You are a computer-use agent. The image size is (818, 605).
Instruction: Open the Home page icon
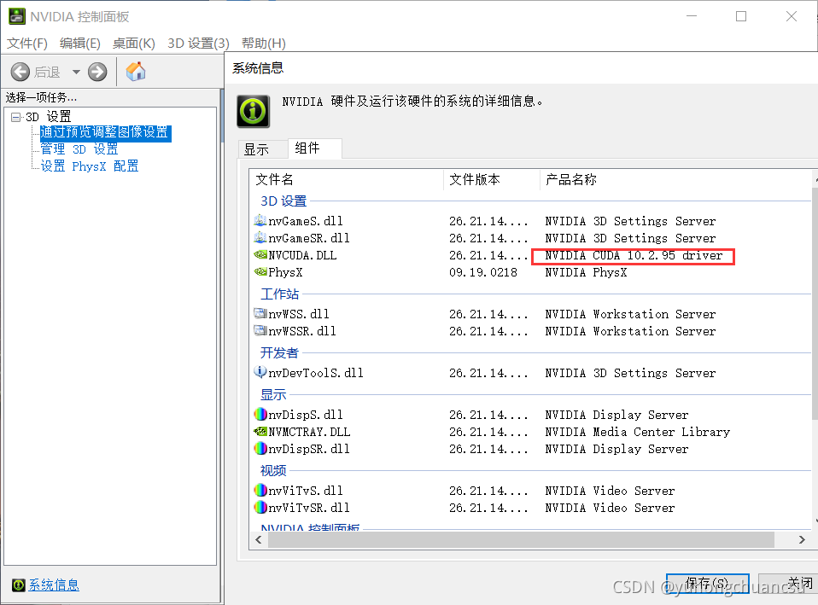point(136,72)
